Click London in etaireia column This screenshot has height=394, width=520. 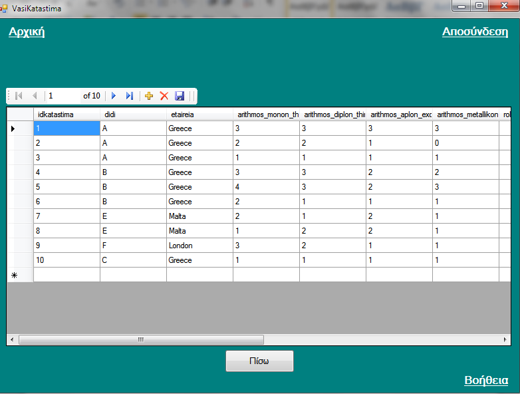(199, 246)
